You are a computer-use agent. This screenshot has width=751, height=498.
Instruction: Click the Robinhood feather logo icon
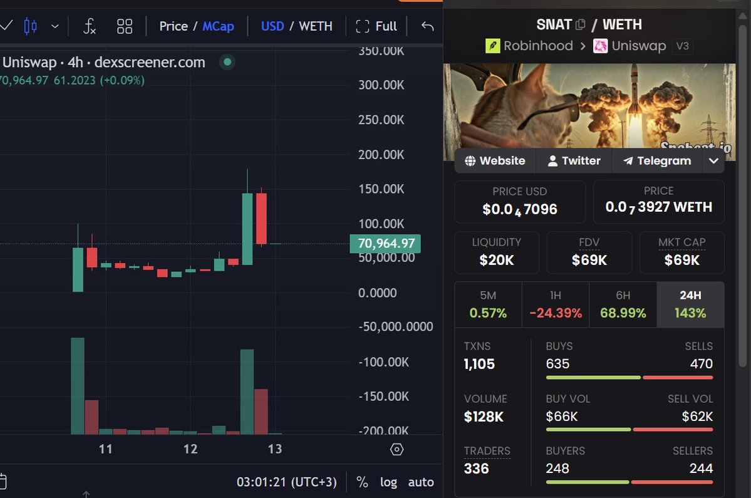(492, 46)
